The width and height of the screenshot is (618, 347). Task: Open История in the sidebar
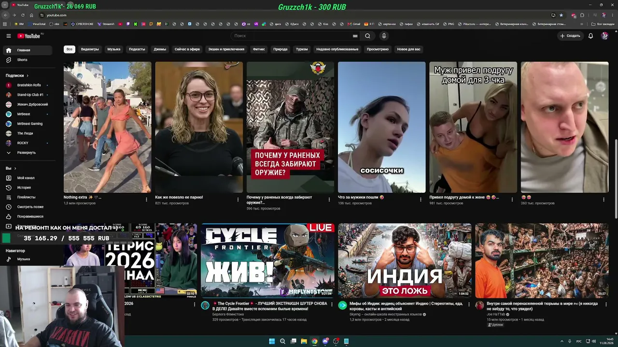coord(28,187)
